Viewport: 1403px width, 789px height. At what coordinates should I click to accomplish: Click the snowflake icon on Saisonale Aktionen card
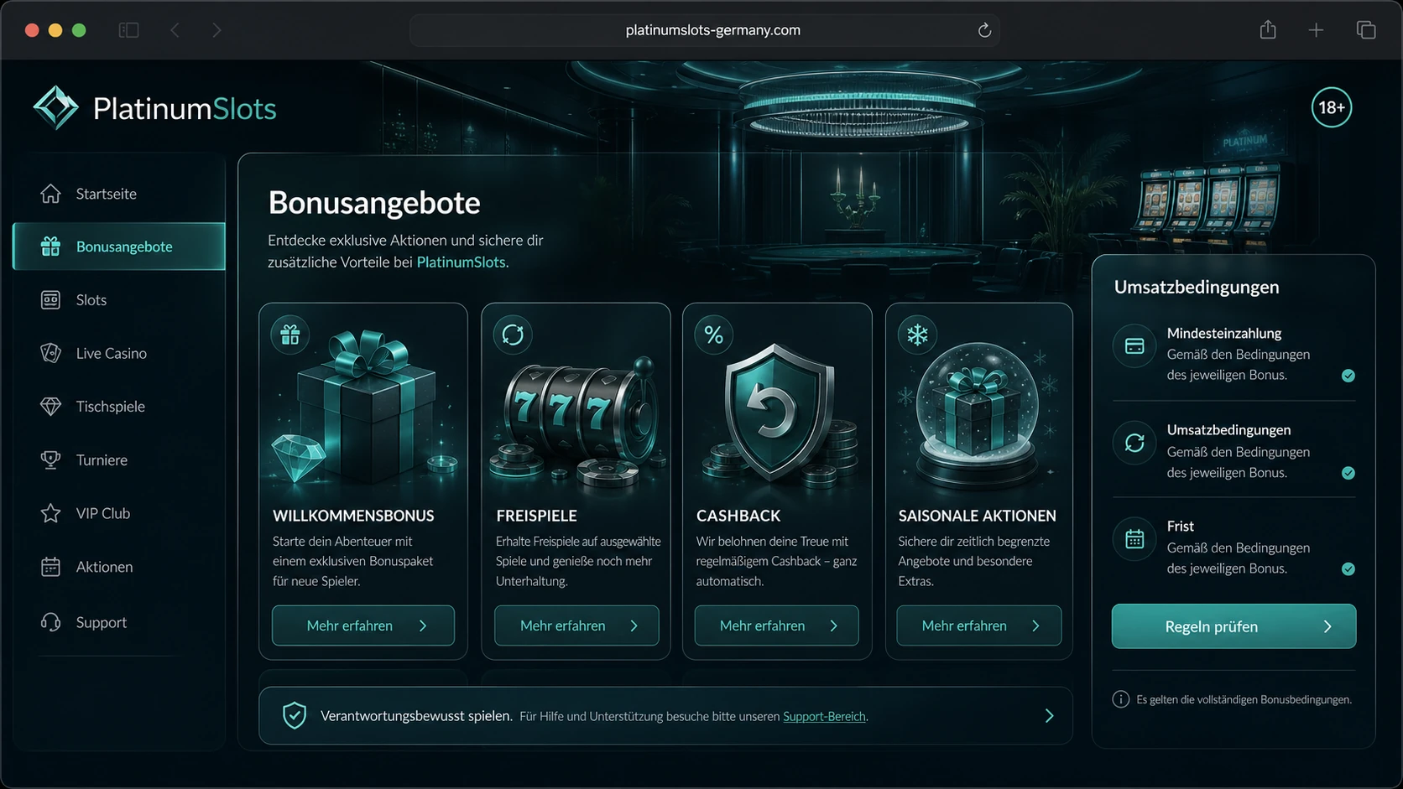point(917,335)
